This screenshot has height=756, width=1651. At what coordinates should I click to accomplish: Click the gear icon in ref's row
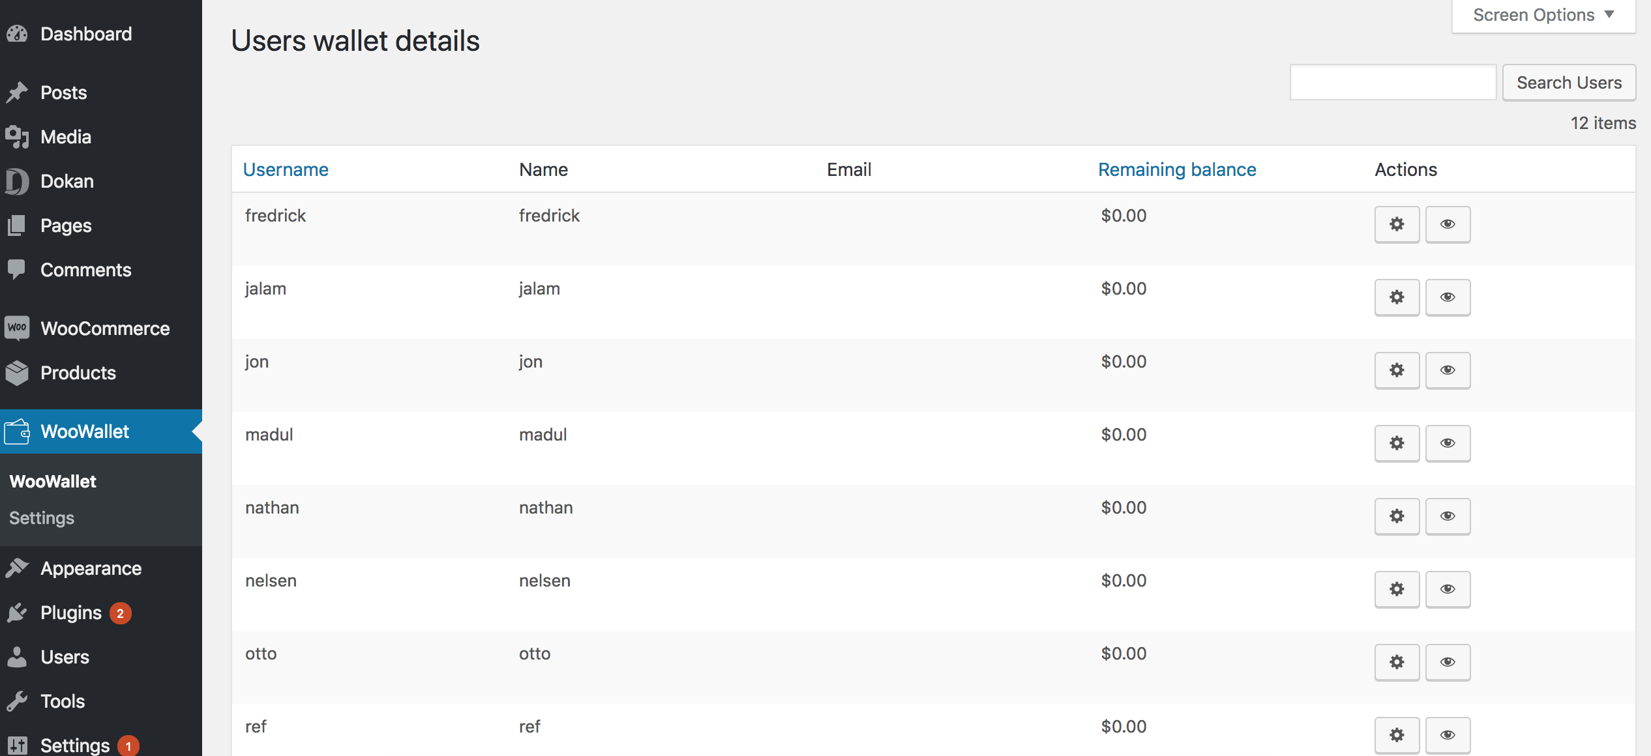click(x=1397, y=735)
